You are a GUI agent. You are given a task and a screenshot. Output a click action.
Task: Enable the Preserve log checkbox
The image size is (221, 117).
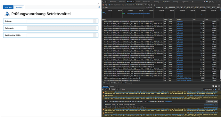point(115,5)
